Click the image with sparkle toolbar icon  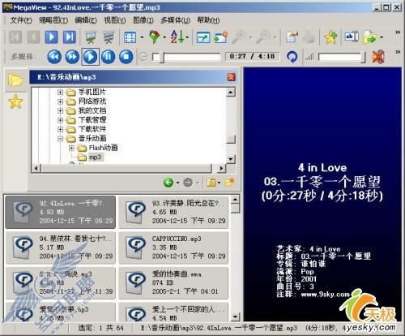coord(221,37)
